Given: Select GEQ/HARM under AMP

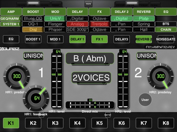Looking at the screenshot, I should point(11,18).
